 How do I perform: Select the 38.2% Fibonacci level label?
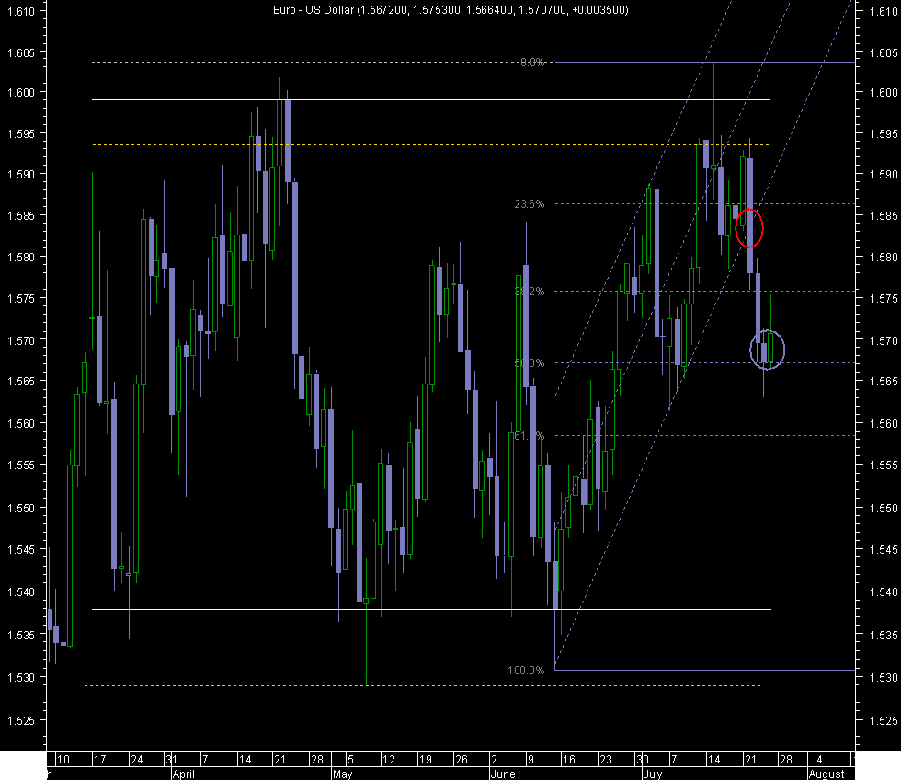coord(529,292)
